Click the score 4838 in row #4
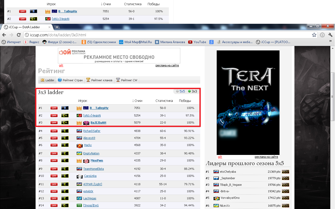This screenshot has height=209, width=335. tap(137, 131)
